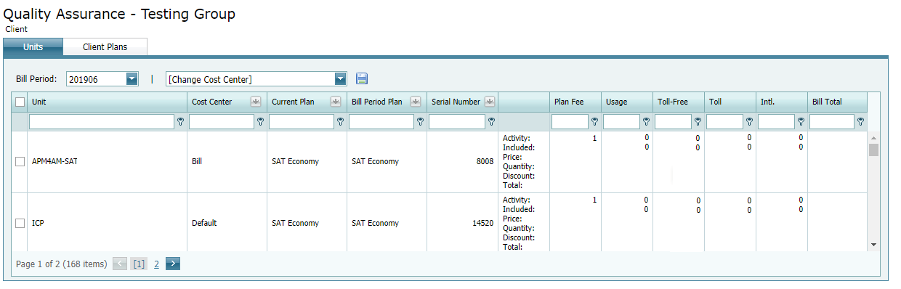Click the Bill Total filter text box
The width and height of the screenshot is (901, 289).
point(832,122)
